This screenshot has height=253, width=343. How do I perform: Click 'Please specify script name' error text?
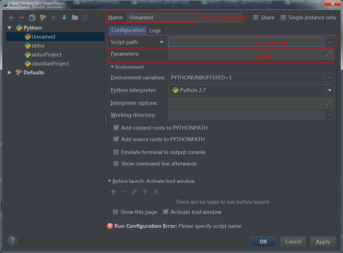coord(210,226)
